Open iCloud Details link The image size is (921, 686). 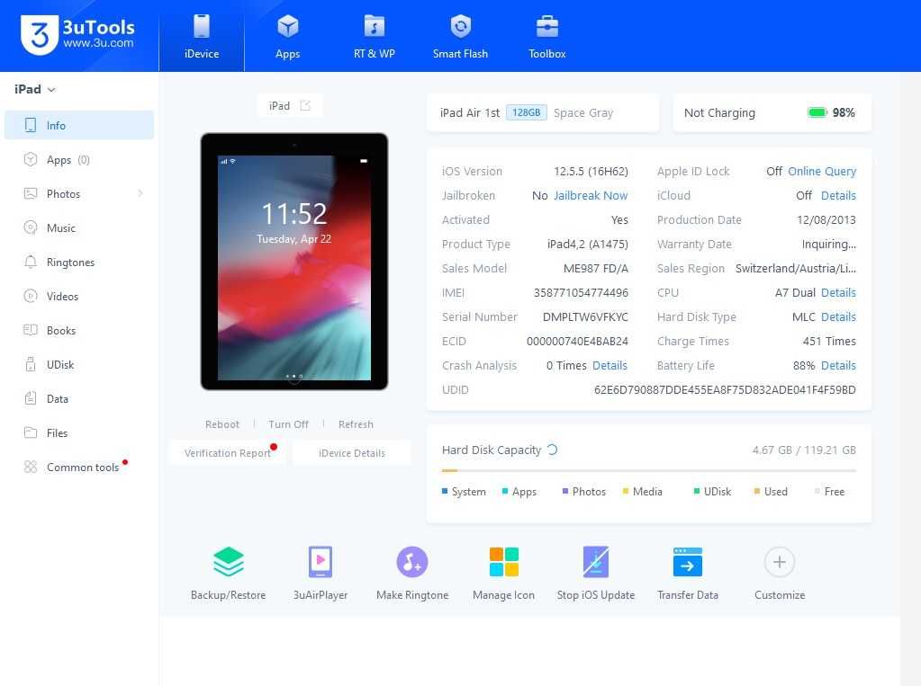point(838,195)
